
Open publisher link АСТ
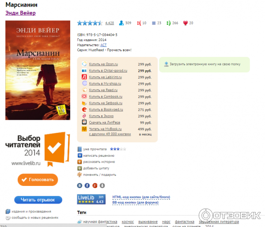[103, 45]
